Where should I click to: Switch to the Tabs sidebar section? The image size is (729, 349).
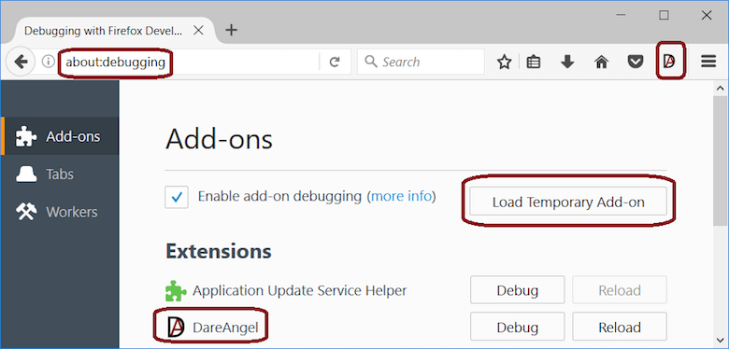point(60,174)
